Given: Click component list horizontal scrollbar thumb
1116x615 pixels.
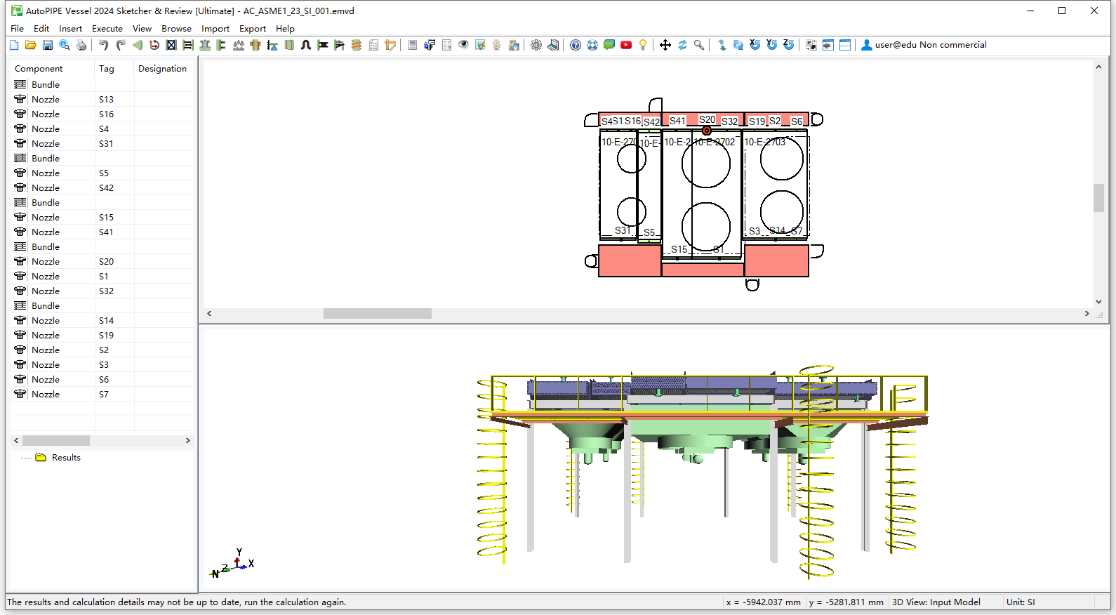Looking at the screenshot, I should [56, 441].
